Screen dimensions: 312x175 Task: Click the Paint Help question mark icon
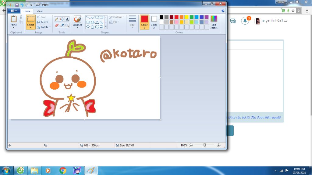[223, 11]
